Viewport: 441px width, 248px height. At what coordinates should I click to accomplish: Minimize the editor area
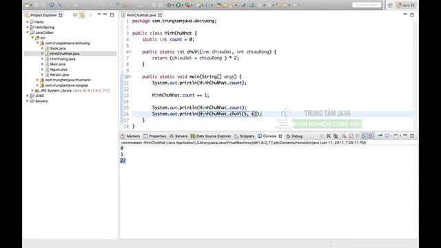405,14
